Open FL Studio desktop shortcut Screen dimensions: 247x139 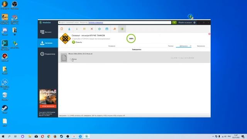point(5,5)
